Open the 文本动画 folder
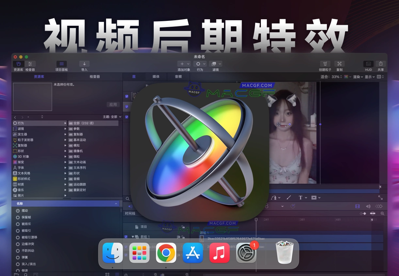The image size is (399, 276). [x=93, y=162]
